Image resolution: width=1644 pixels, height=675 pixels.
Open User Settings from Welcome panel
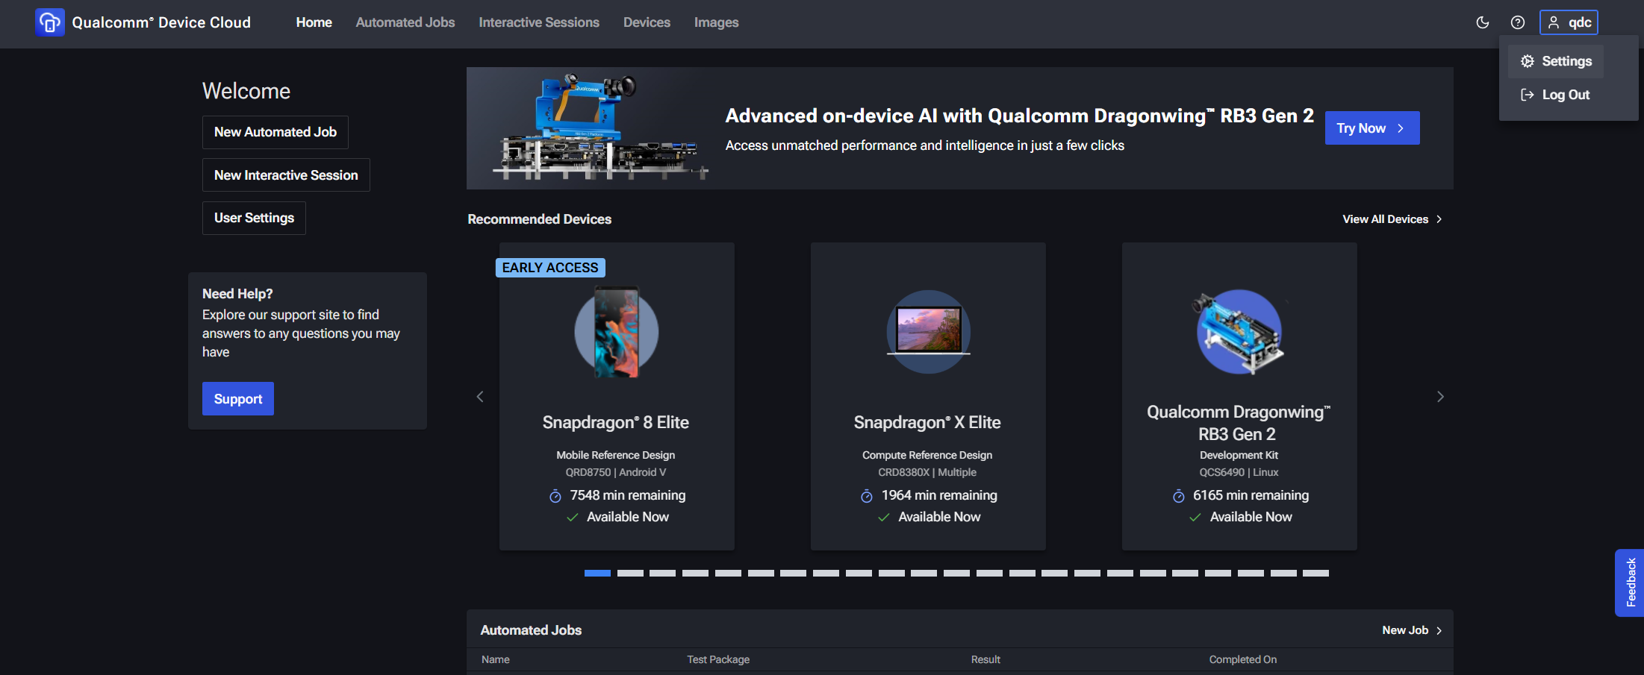[254, 218]
